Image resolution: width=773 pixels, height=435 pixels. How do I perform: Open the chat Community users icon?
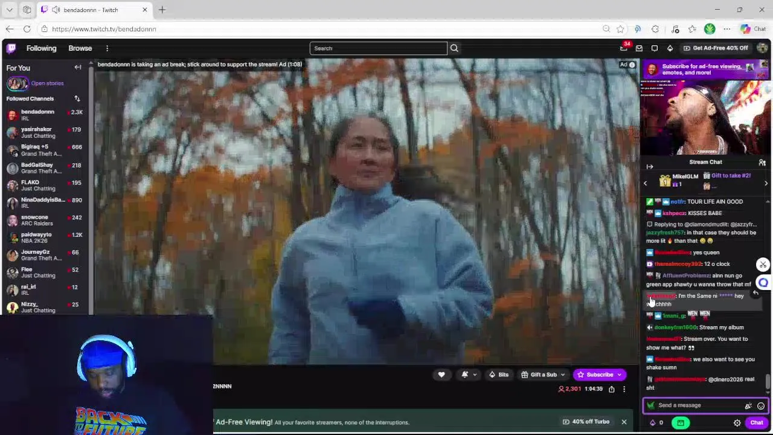pos(762,163)
